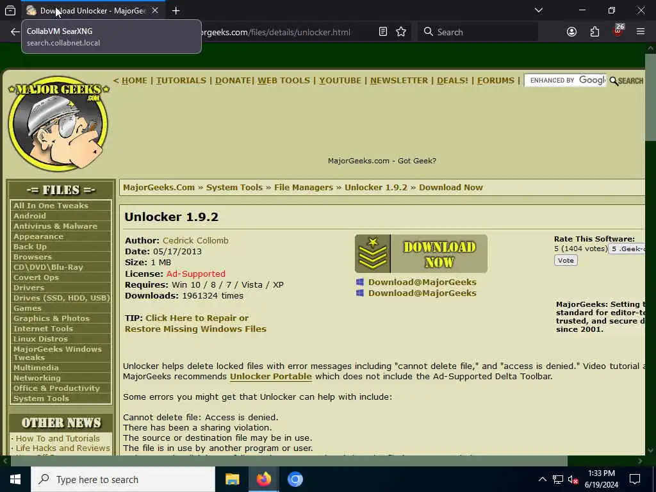Open Internet Tools category

click(x=43, y=329)
